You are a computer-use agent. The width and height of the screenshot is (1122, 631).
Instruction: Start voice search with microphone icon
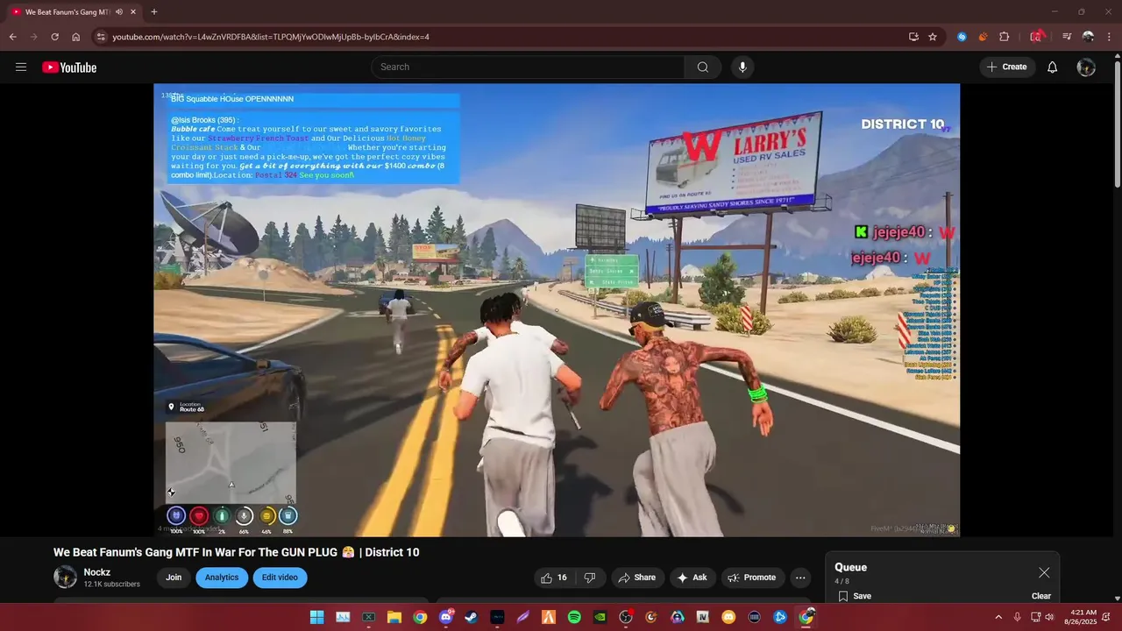(x=742, y=67)
